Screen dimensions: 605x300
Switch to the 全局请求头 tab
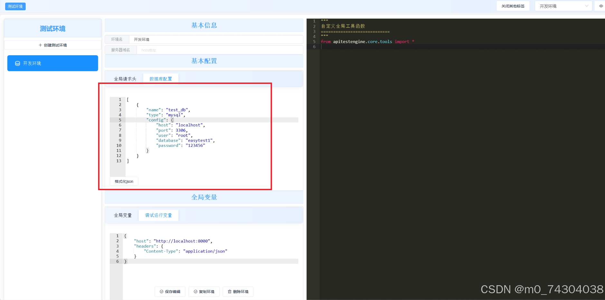pos(125,79)
